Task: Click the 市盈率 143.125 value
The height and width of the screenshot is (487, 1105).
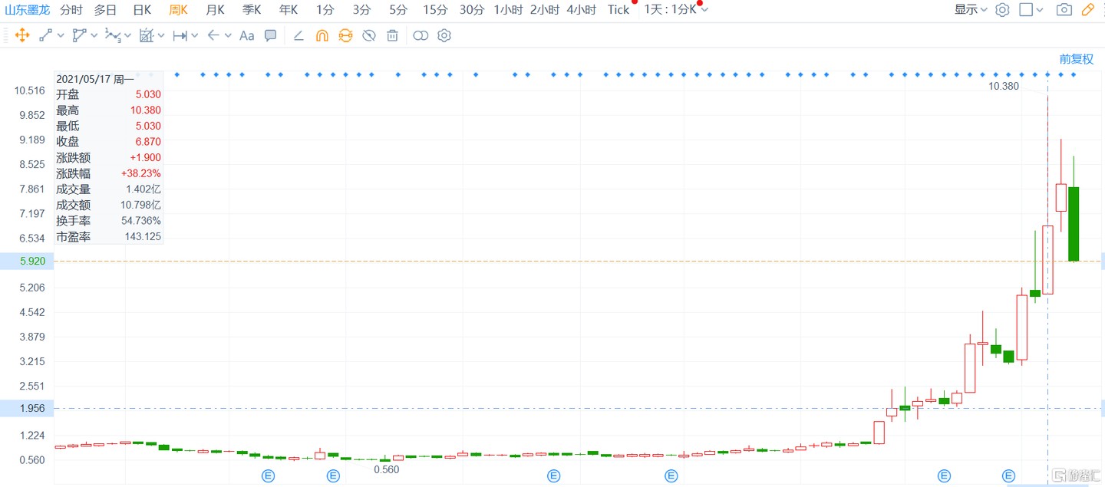Action: coord(142,237)
